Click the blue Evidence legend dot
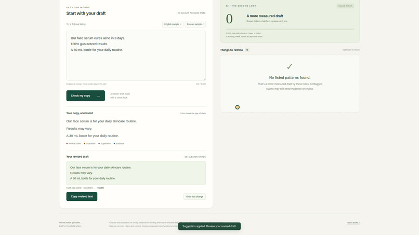The height and width of the screenshot is (235, 419). point(114,144)
